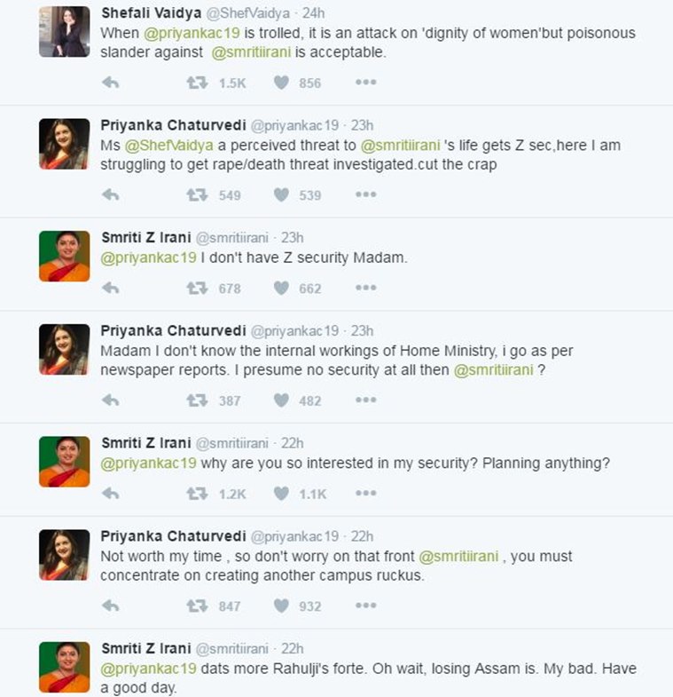
Task: Reply to Priyanka's 'cut the crap' tweet
Action: [x=111, y=195]
